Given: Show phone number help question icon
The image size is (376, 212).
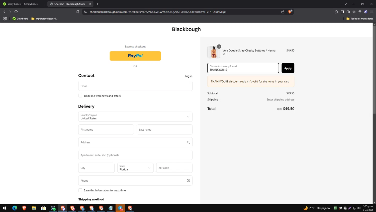Looking at the screenshot, I should (188, 181).
